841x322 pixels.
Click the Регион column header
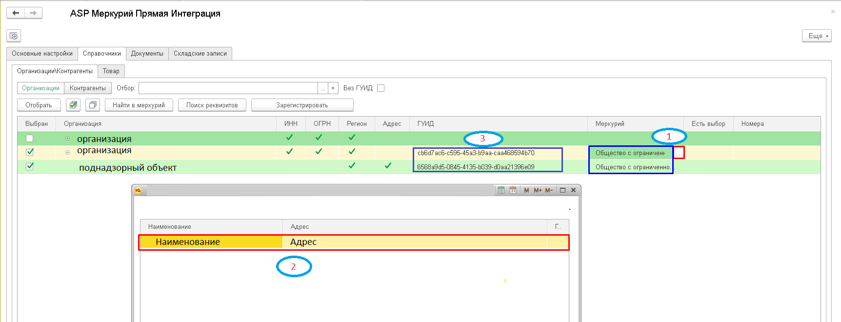point(357,124)
